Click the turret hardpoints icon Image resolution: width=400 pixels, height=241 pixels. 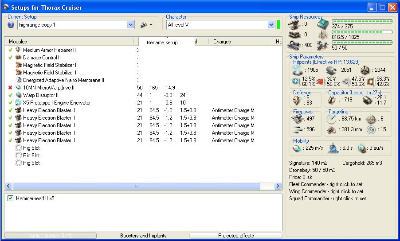(x=294, y=24)
